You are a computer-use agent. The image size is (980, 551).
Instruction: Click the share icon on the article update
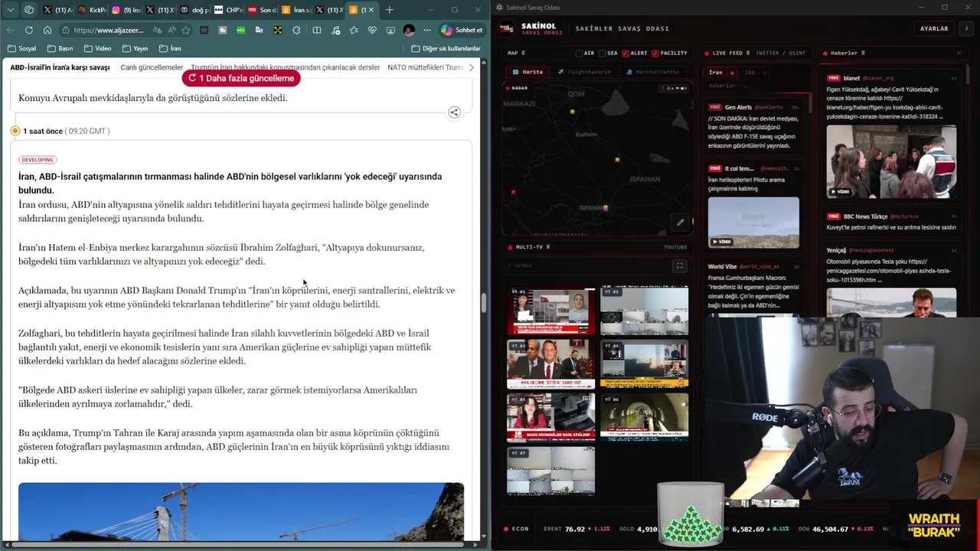[x=454, y=112]
